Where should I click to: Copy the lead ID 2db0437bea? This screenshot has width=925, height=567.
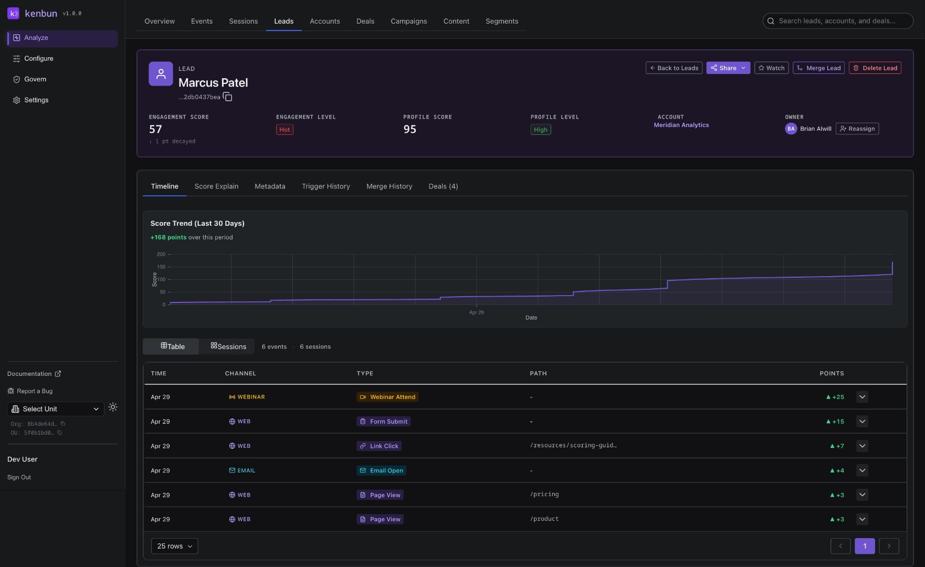click(x=227, y=97)
